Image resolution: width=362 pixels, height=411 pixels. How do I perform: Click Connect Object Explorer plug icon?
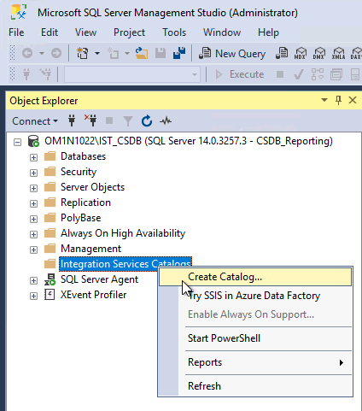72,121
